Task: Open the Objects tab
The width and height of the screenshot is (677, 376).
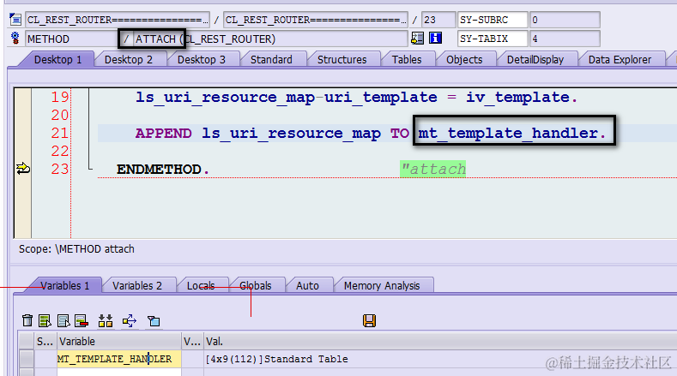Action: click(464, 59)
